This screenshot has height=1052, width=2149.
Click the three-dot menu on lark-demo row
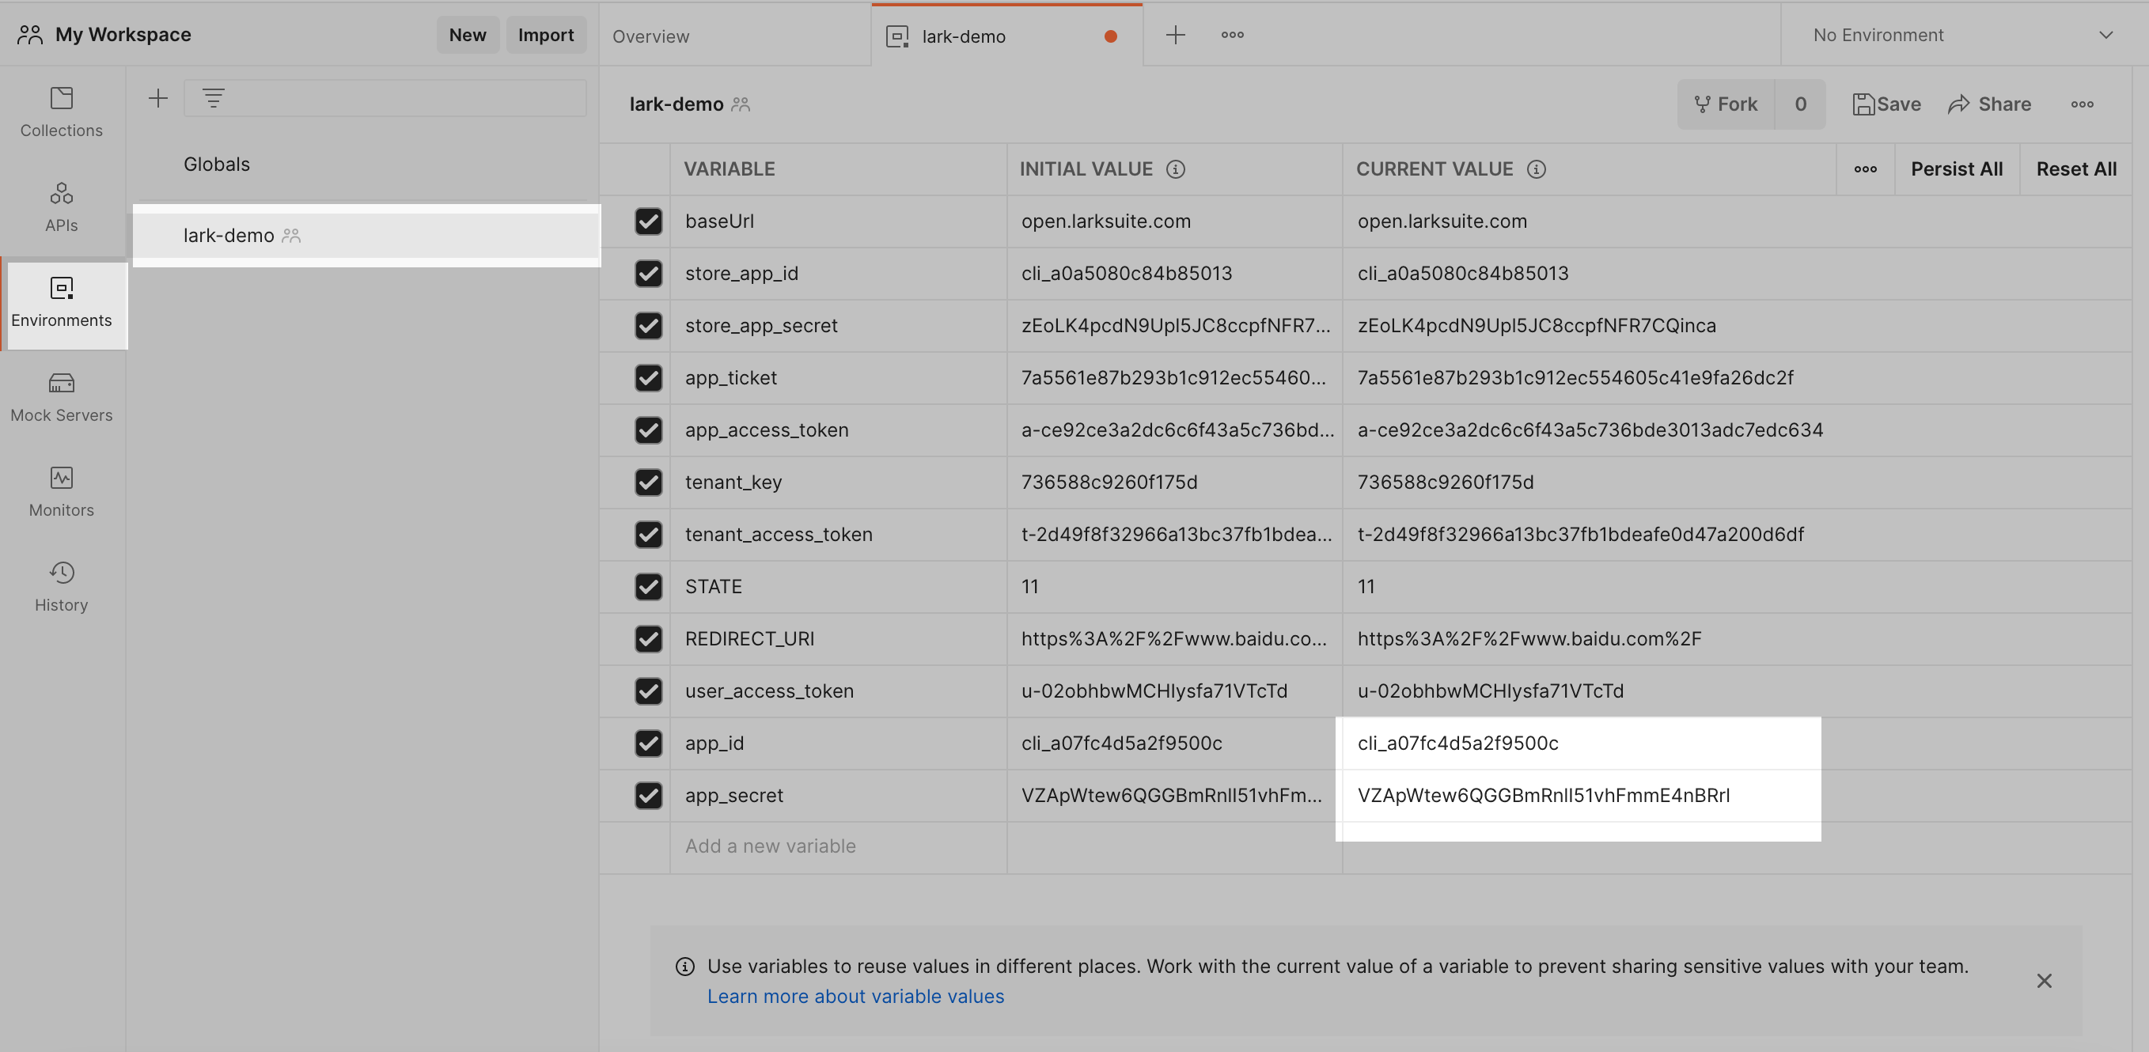566,234
